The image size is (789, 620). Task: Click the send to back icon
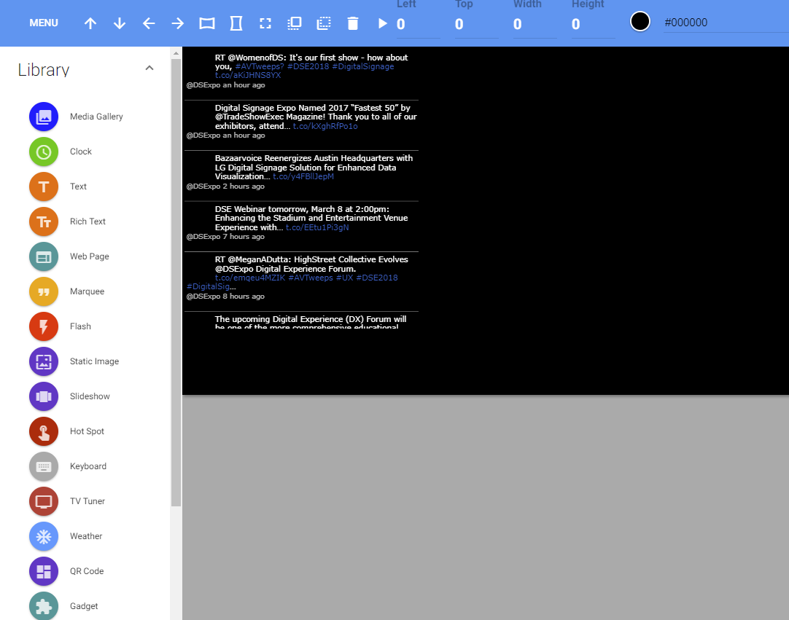coord(324,23)
